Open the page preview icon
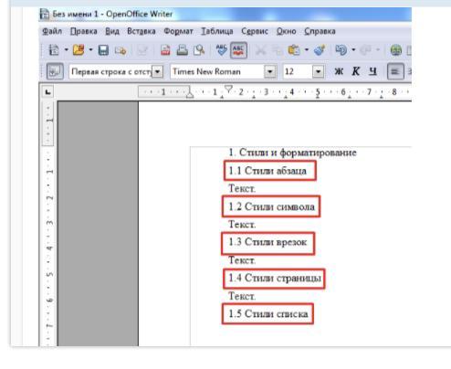Screen dimensions: 451x369 click(x=199, y=50)
